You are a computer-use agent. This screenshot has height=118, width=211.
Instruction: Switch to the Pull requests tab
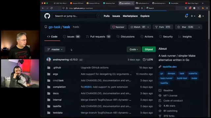(x=98, y=36)
